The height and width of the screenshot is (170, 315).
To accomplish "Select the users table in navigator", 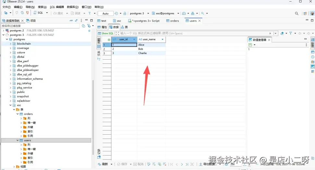I will (x=27, y=140).
